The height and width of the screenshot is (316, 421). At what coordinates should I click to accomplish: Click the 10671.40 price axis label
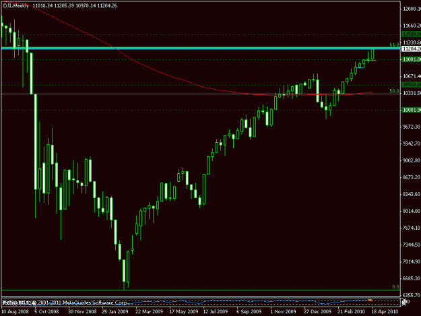pyautogui.click(x=412, y=77)
